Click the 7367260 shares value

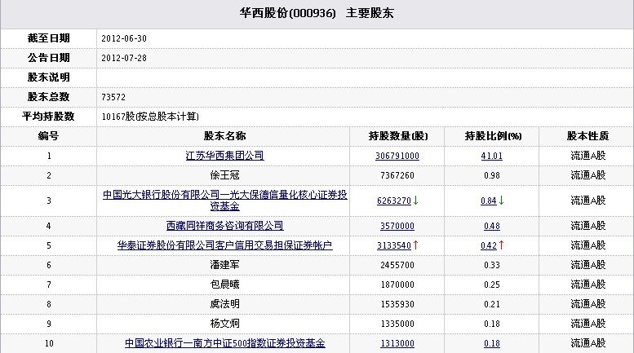point(397,176)
